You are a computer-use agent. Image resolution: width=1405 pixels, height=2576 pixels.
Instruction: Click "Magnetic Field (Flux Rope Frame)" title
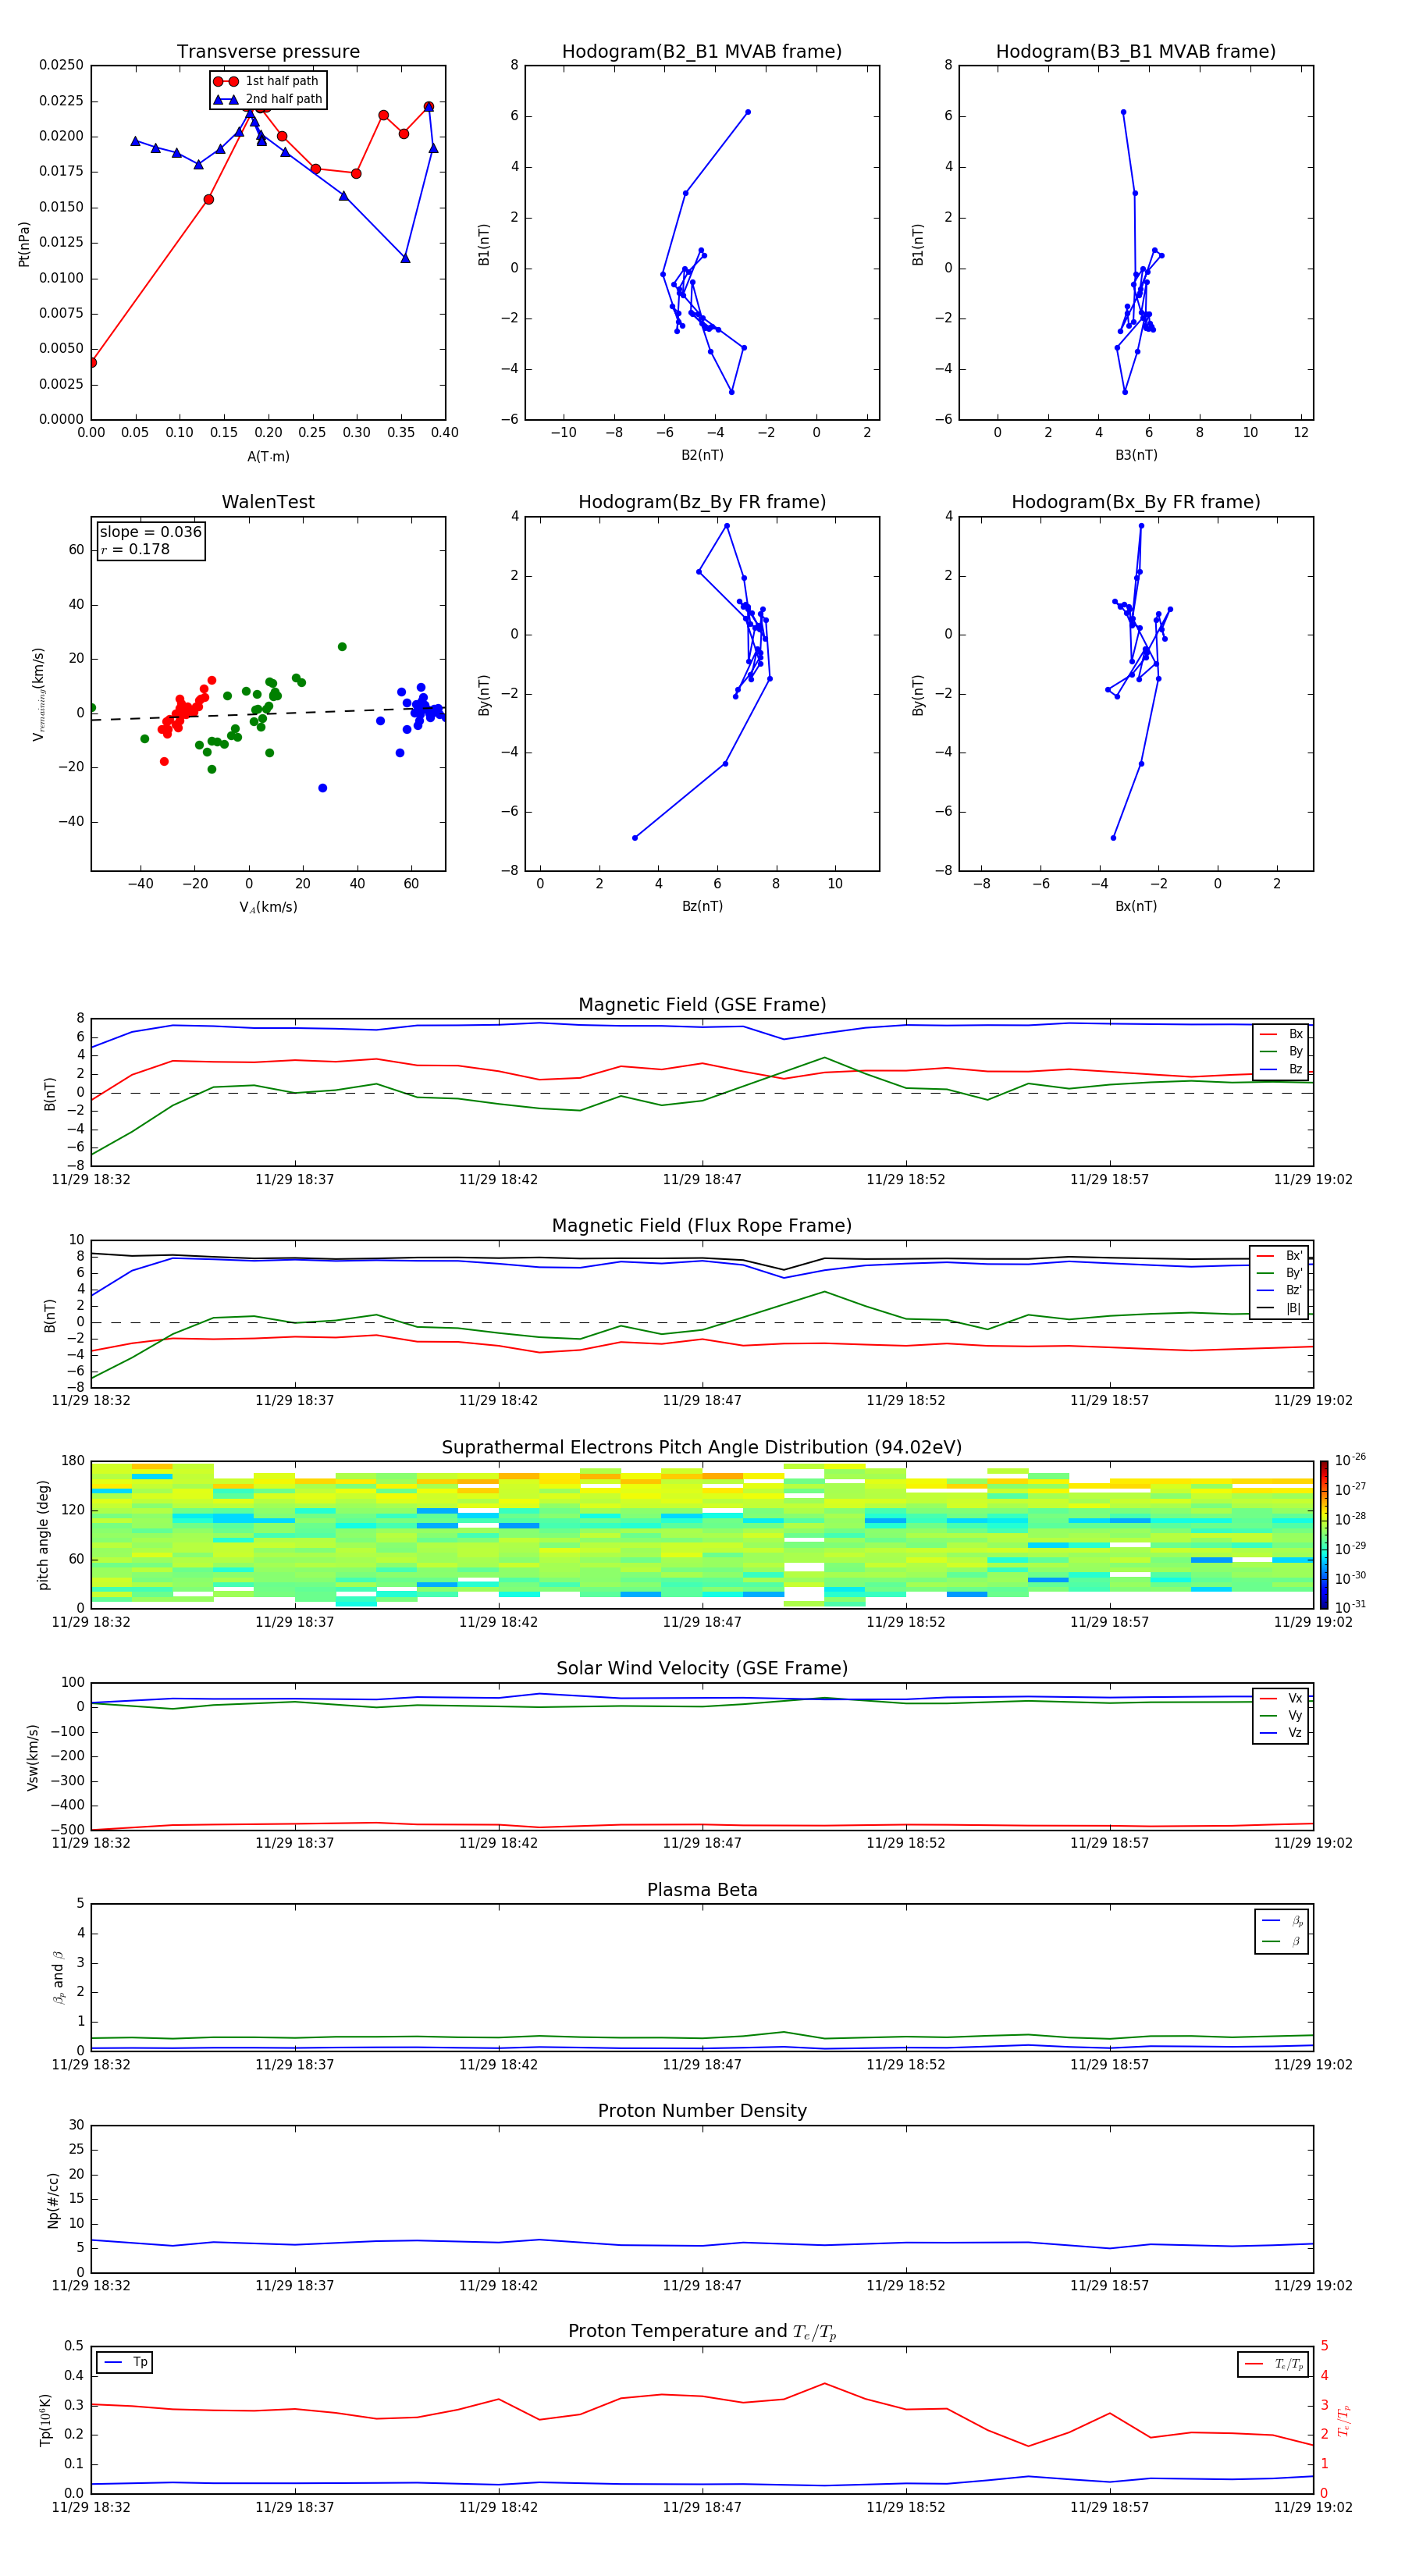(702, 1226)
